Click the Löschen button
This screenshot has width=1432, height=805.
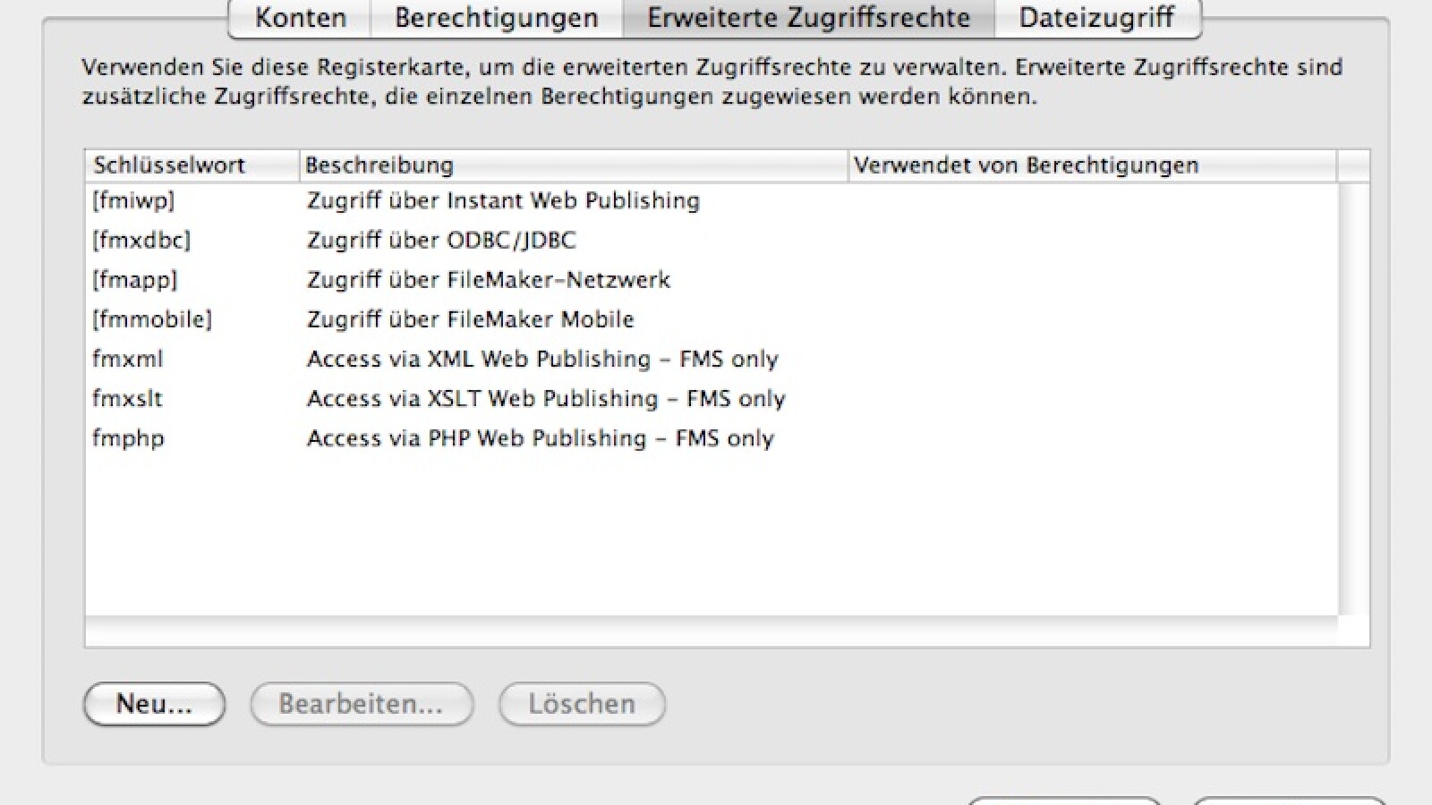581,704
